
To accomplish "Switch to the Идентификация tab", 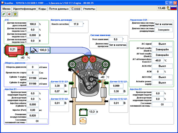I will coord(24,9).
